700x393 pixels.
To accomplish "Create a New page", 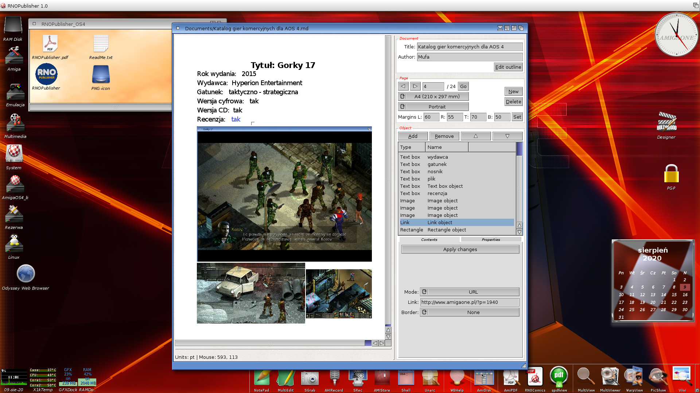I will 513,91.
